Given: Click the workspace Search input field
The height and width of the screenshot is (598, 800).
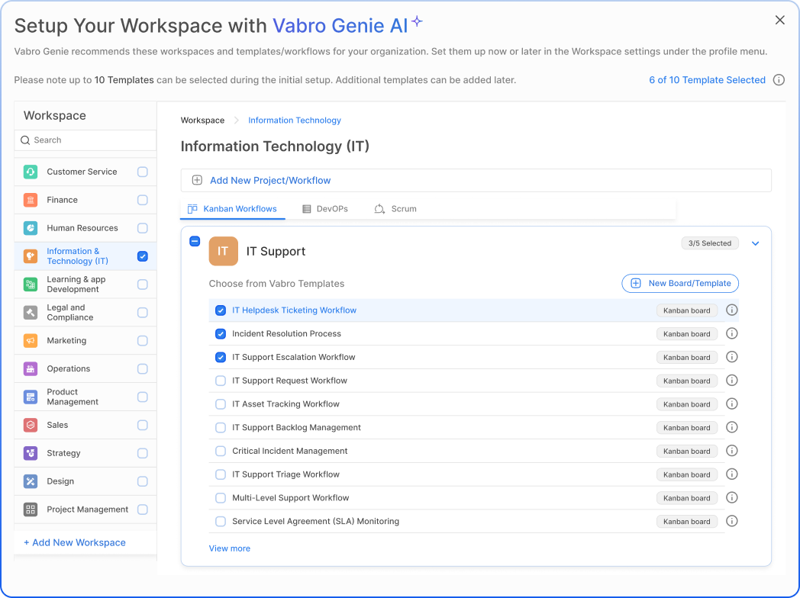Looking at the screenshot, I should (x=85, y=140).
